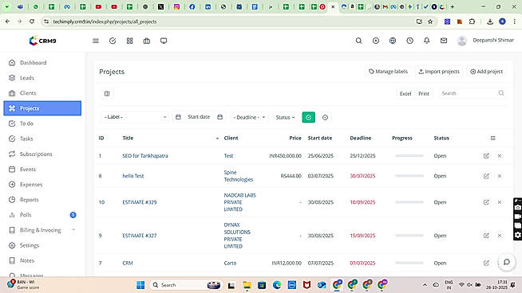
Task: Toggle the column visibility icon above filters
Action: click(107, 94)
